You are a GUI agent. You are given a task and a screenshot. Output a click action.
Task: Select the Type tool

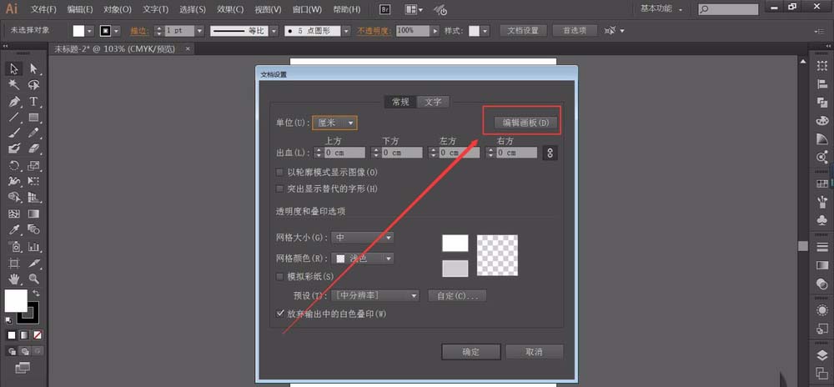[x=34, y=102]
